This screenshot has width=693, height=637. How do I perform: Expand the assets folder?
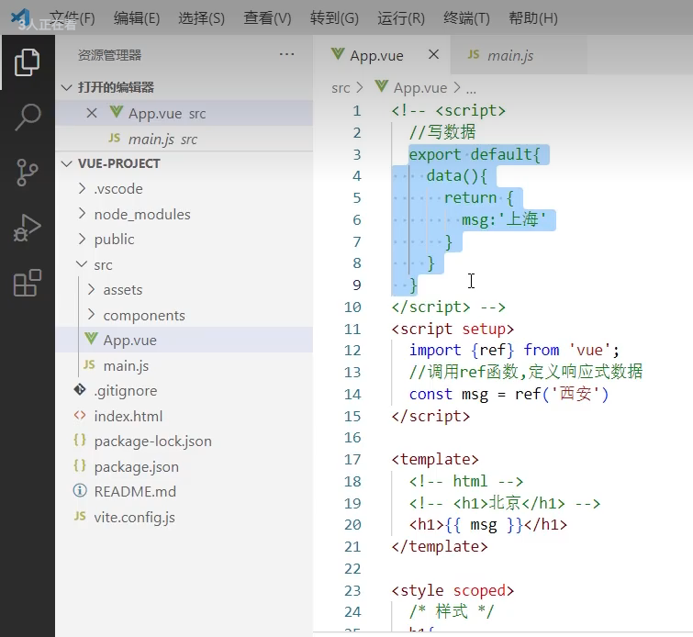click(x=184, y=289)
